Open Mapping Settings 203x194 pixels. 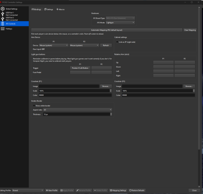118,190
